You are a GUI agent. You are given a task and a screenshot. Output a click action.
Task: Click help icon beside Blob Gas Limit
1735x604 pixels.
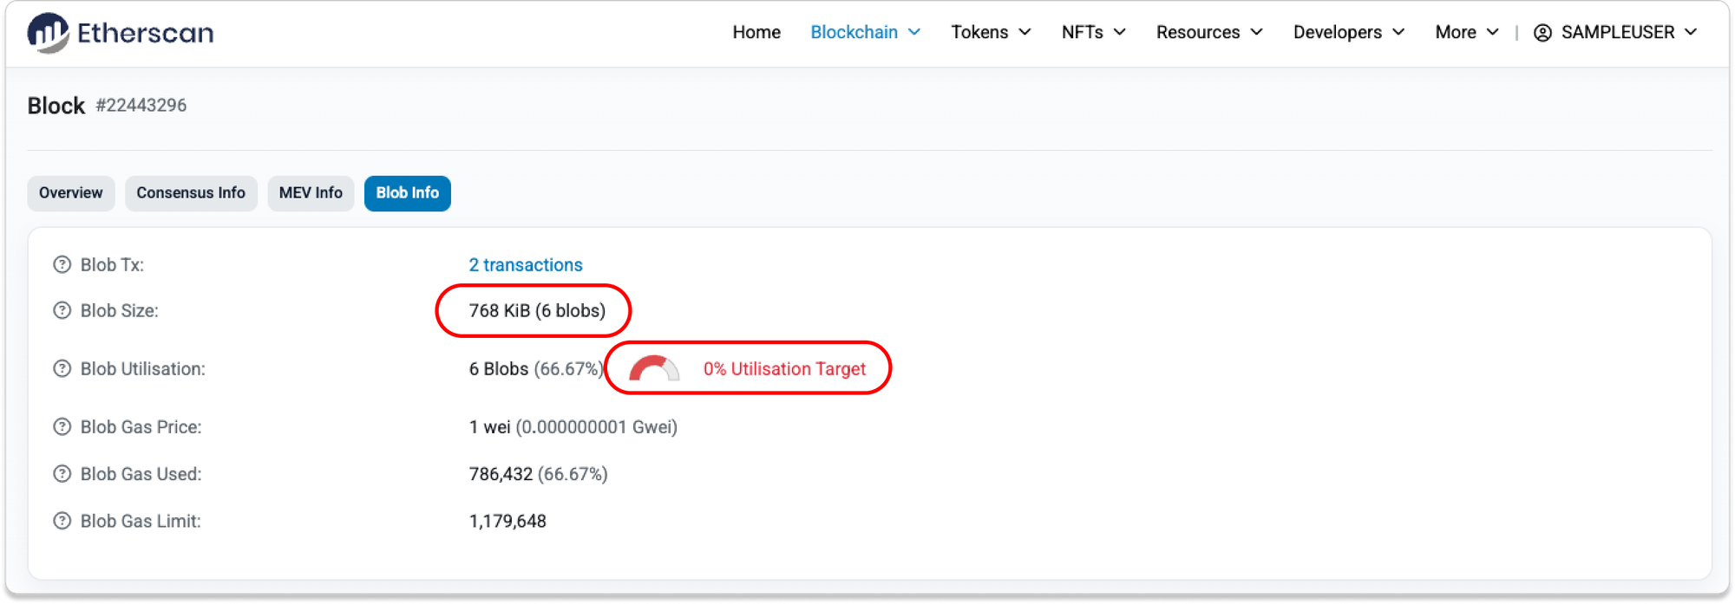click(62, 521)
